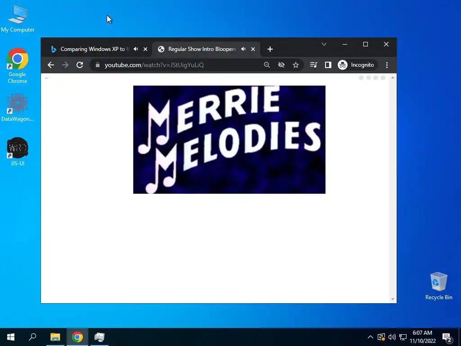This screenshot has height=346, width=461.
Task: Minimize the Chrome window
Action: (345, 44)
